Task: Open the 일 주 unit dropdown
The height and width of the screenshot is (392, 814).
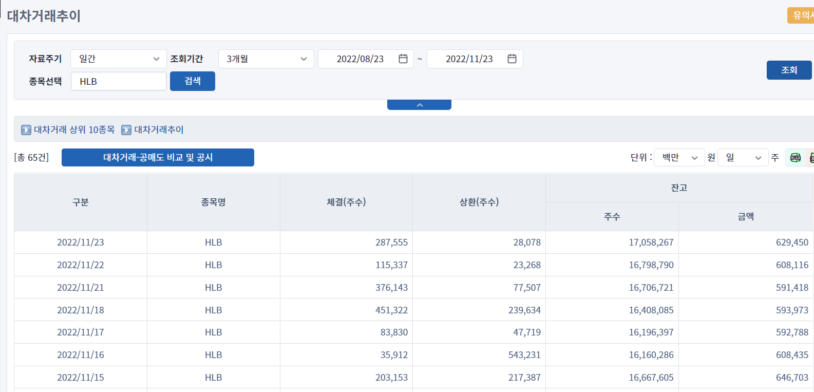Action: [x=743, y=158]
